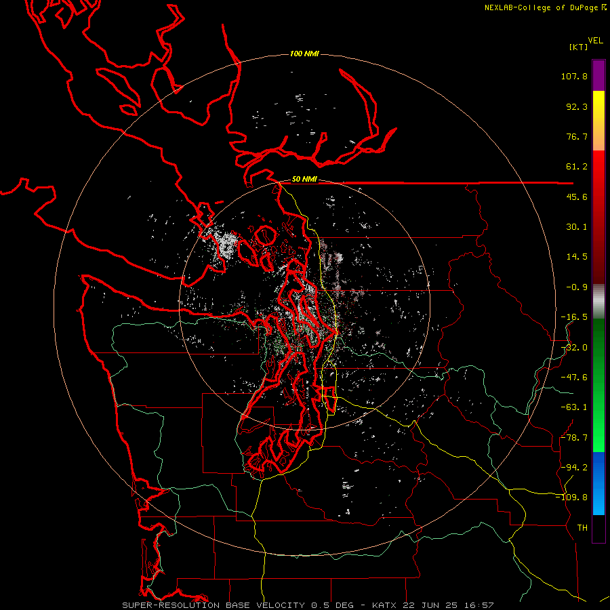This screenshot has height=610, width=610.
Task: Click the -32.0 velocity scale value
Action: point(574,348)
